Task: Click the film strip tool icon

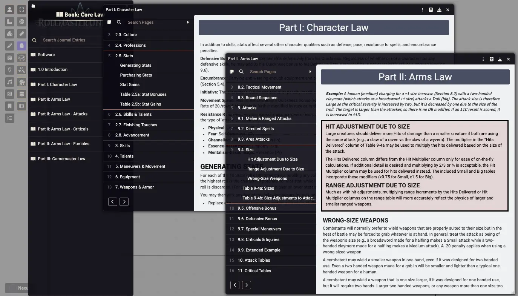Action: tap(22, 106)
